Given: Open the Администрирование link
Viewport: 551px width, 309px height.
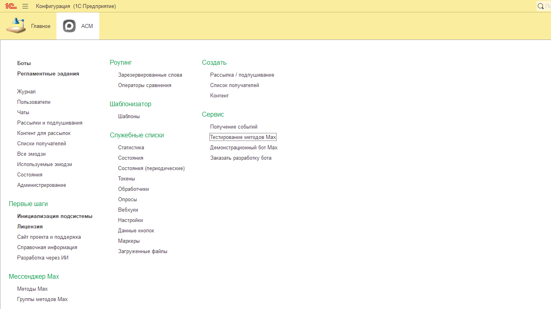Looking at the screenshot, I should (42, 185).
